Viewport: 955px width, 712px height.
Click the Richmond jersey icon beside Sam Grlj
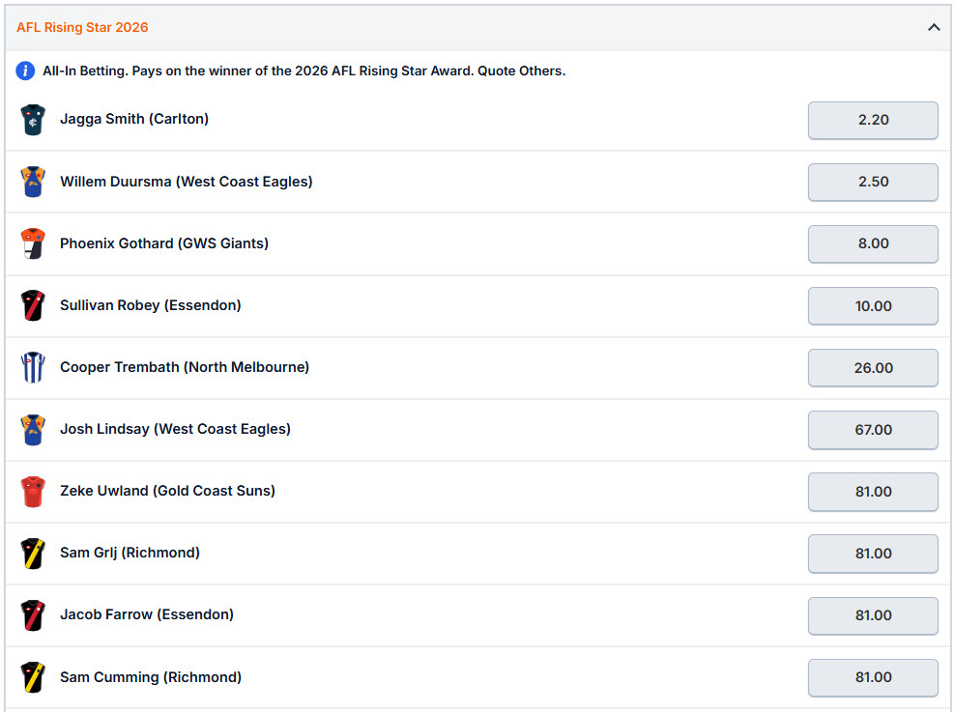33,554
